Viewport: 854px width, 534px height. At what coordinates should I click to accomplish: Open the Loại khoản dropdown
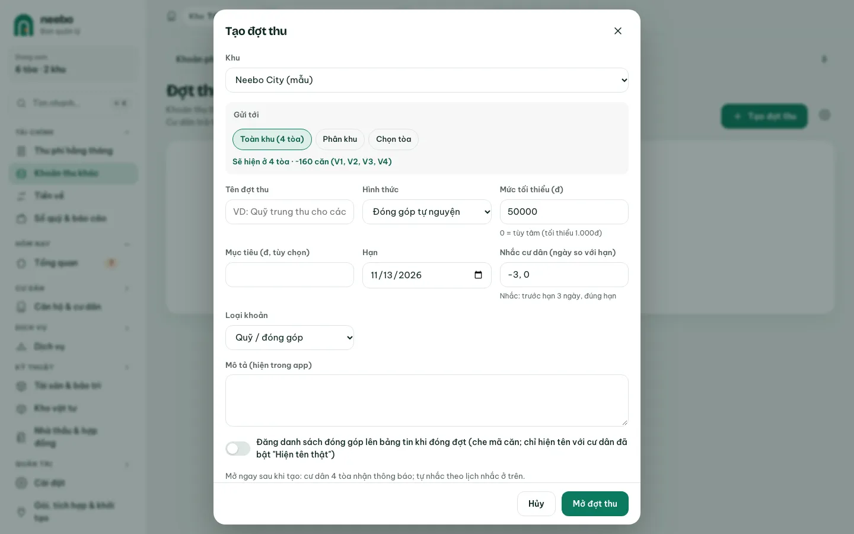pyautogui.click(x=289, y=338)
